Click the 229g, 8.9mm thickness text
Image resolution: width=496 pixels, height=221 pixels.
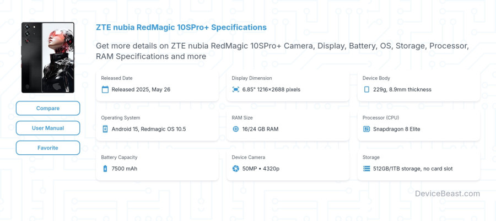402,89
